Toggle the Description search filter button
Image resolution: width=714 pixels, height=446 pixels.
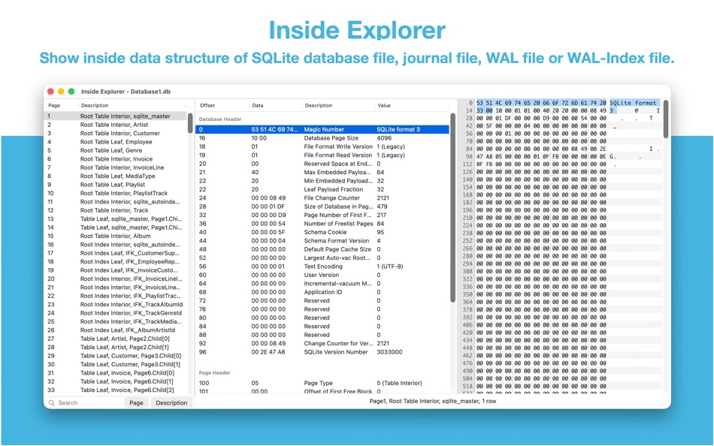tap(171, 402)
